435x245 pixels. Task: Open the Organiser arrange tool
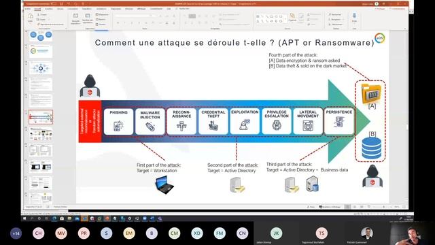tap(292, 17)
